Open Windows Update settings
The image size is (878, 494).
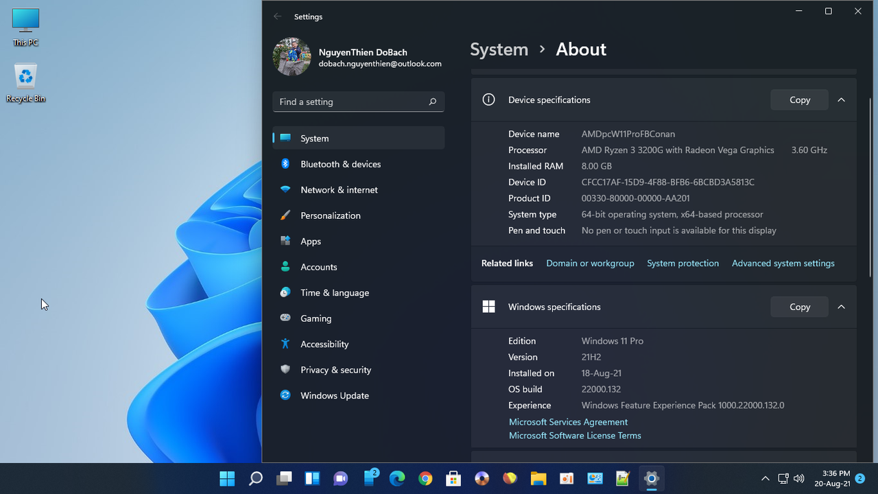point(334,396)
